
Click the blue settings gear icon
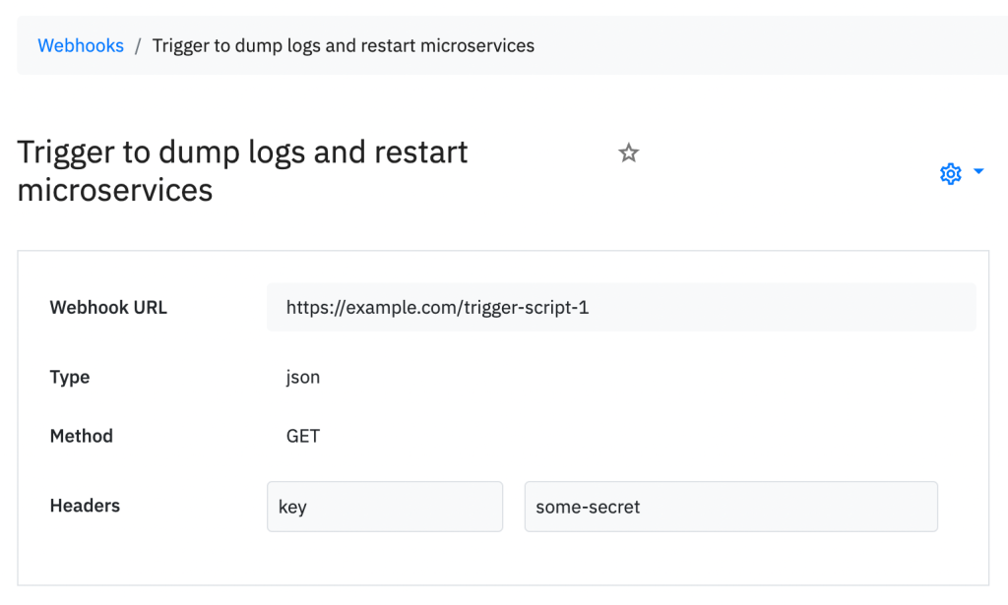950,174
